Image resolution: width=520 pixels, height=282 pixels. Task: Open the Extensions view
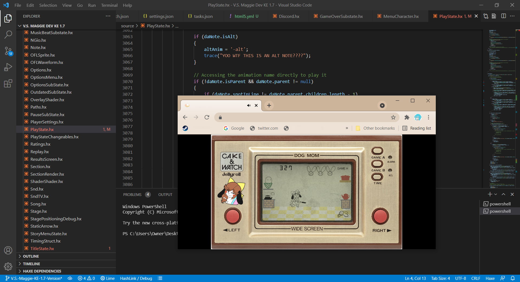click(x=8, y=83)
